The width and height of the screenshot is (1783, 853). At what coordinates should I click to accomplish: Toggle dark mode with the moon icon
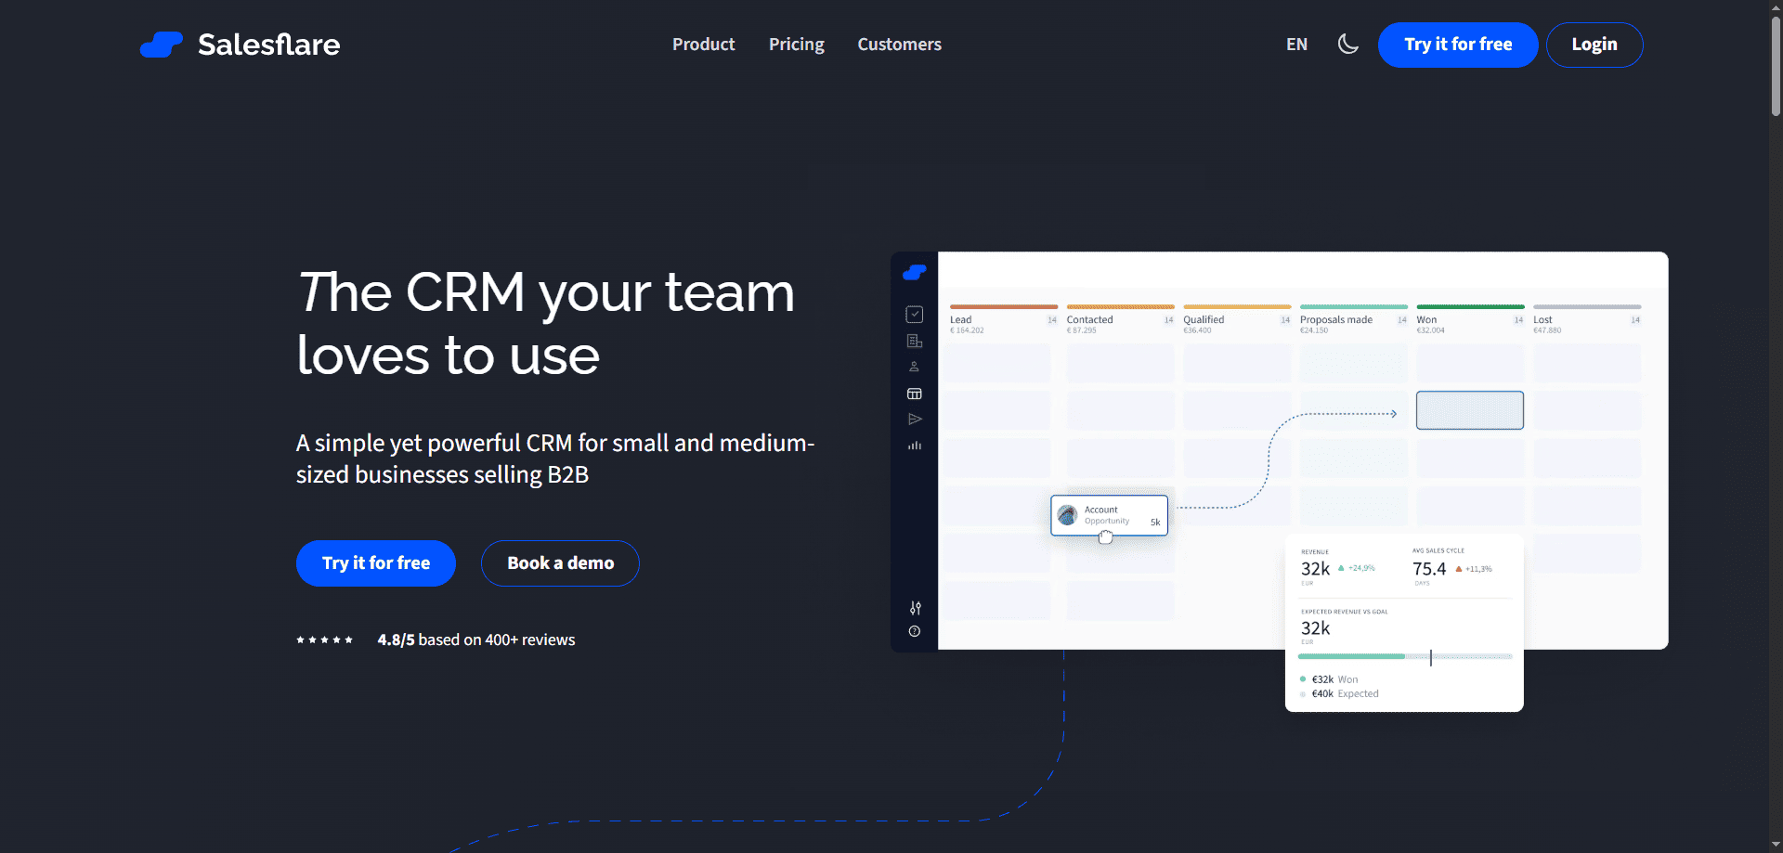[1347, 44]
